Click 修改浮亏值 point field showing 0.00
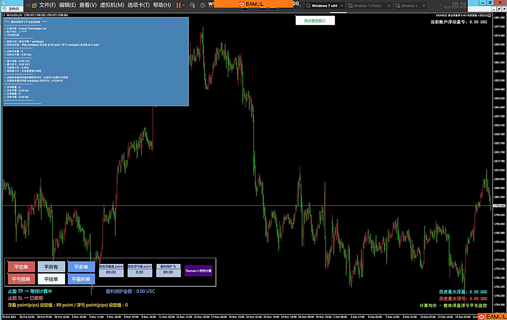 tap(139, 272)
